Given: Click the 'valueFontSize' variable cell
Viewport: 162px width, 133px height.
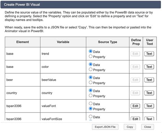Looking at the screenshot, I should point(63,117).
